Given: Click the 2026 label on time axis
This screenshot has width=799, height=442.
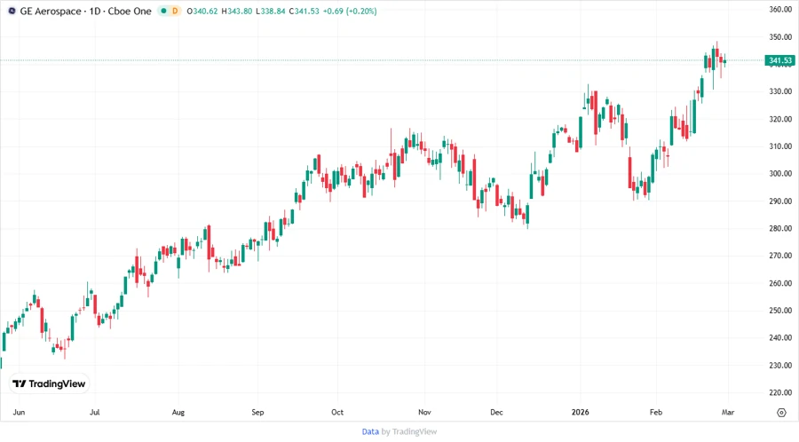Looking at the screenshot, I should pyautogui.click(x=581, y=412).
